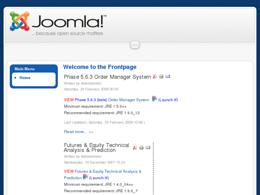This screenshot has height=195, width=260.
Task: Click ...because open source matters tagline
Action: (x=68, y=34)
